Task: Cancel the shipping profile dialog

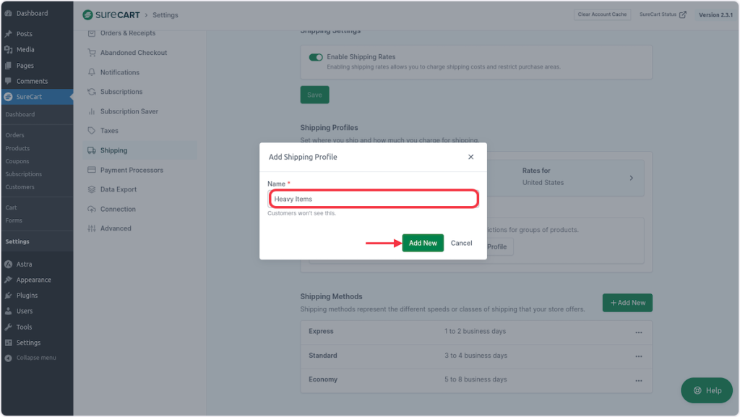Action: (x=461, y=243)
